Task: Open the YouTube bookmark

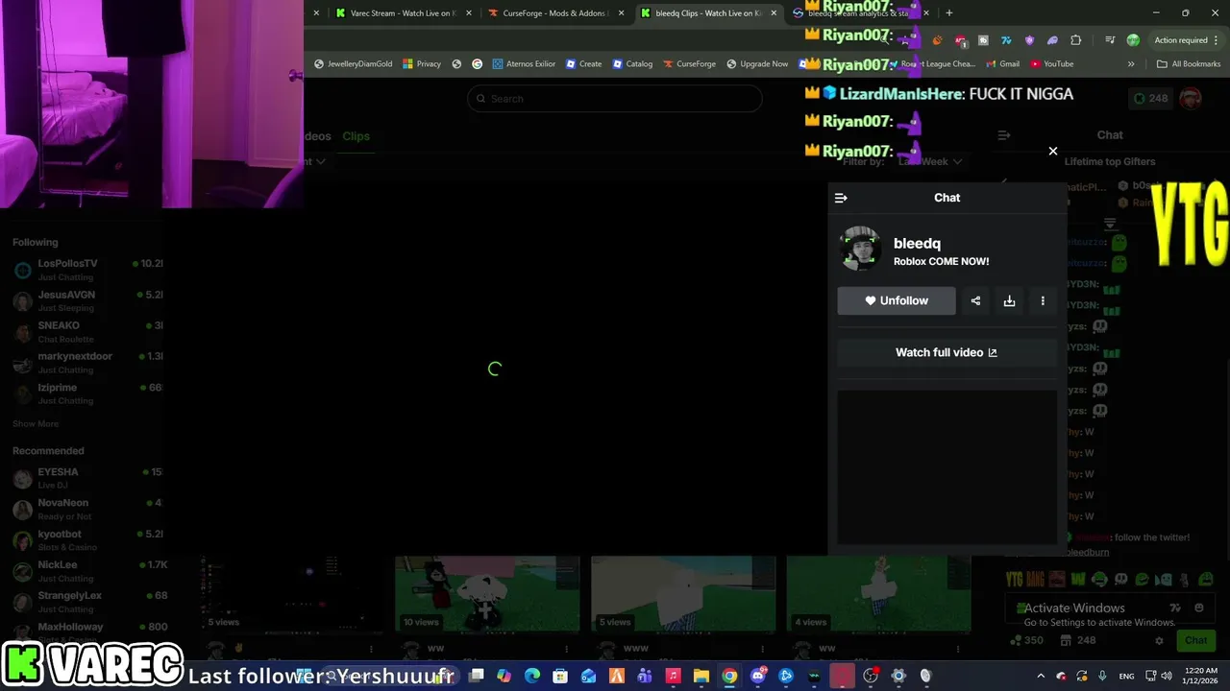Action: pos(1052,64)
